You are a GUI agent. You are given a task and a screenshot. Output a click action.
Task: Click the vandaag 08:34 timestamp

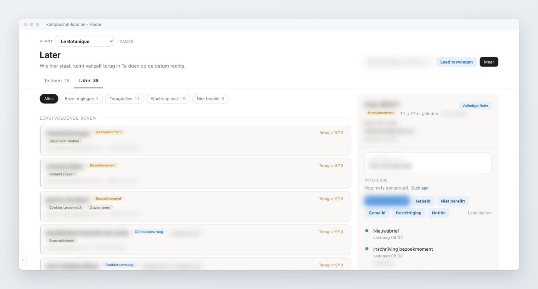click(388, 238)
